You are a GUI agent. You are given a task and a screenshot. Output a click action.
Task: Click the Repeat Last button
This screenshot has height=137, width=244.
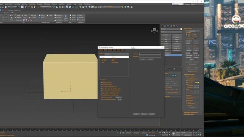tap(193, 31)
